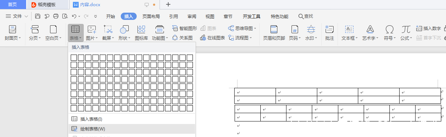446x137 pixels.
Task: Click the export to PDF icon
Action: (47, 16)
